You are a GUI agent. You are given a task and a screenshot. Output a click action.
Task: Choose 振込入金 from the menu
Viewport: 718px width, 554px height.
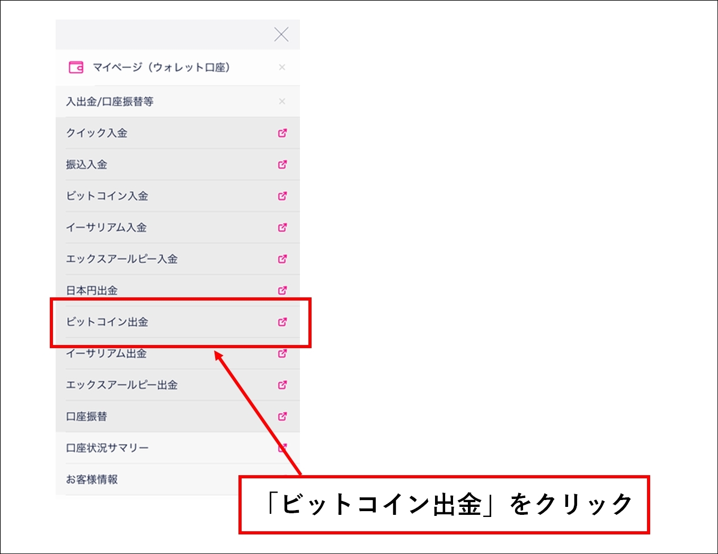click(86, 165)
